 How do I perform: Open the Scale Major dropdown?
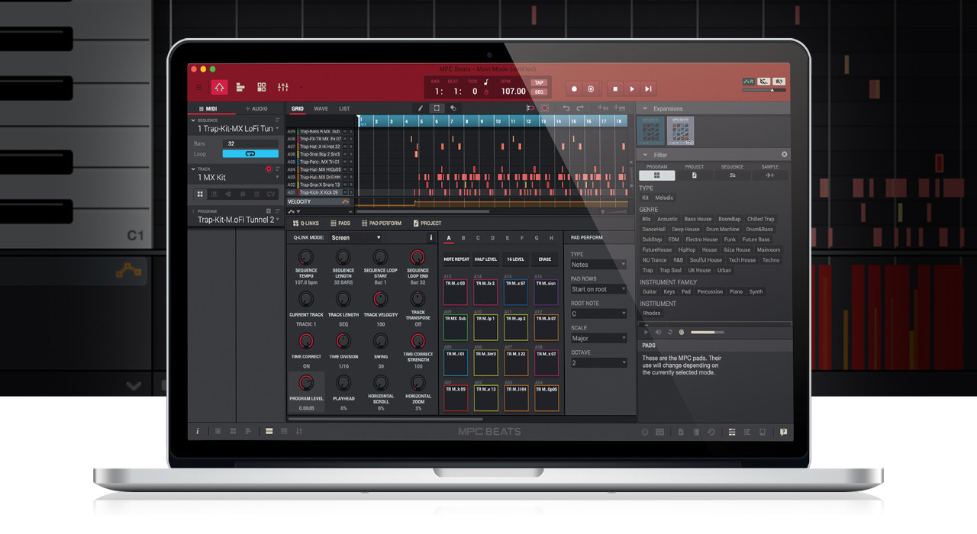point(598,338)
